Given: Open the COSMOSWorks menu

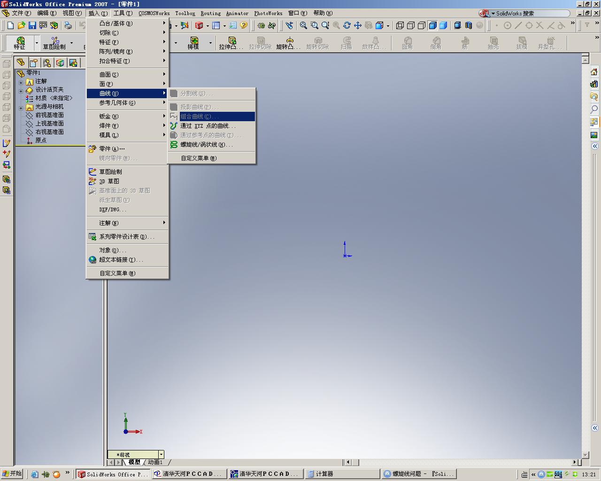Looking at the screenshot, I should click(154, 13).
